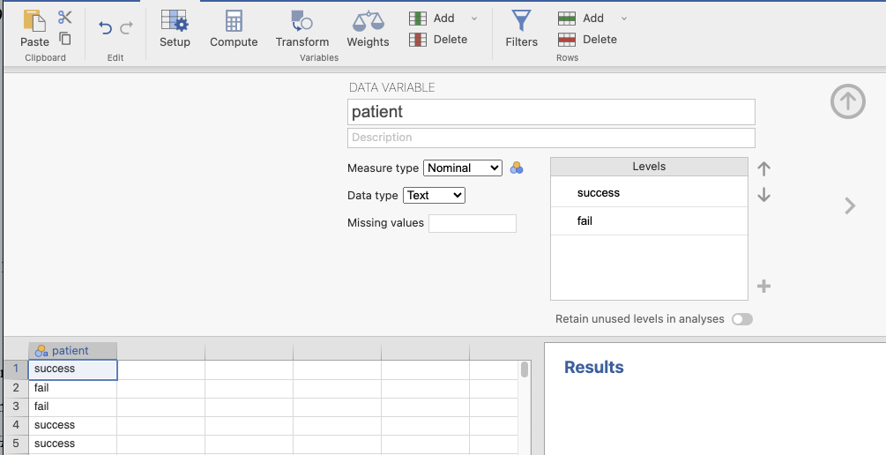The height and width of the screenshot is (455, 886).
Task: Click Delete in the Variables group
Action: (x=439, y=40)
